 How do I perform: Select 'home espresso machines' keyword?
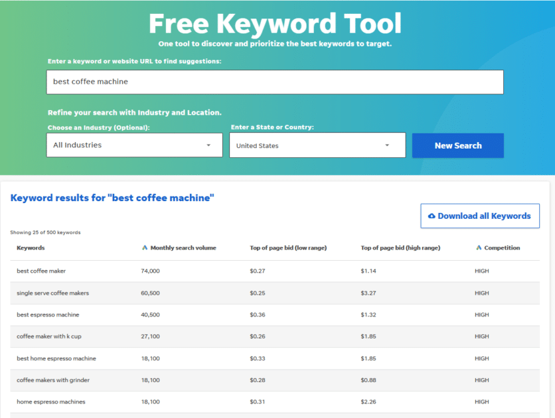click(x=51, y=401)
